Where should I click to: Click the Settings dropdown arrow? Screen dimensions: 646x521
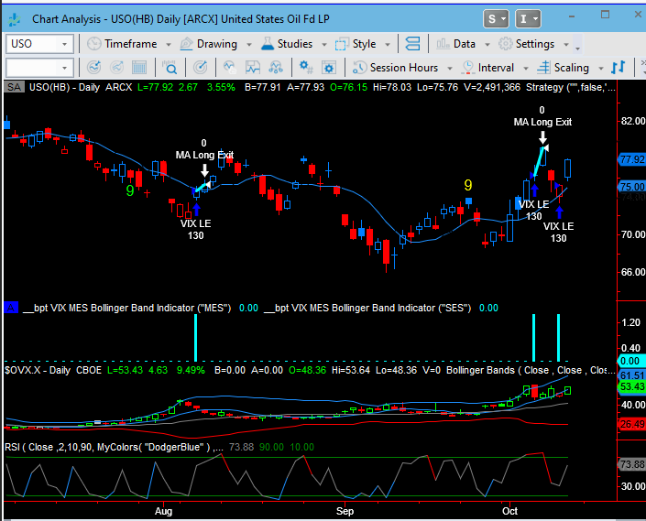pos(566,45)
